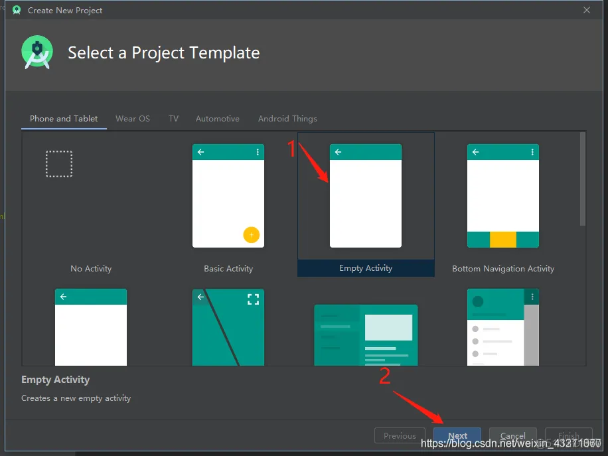Switch to the Automotive tab
This screenshot has height=456, width=608.
[218, 118]
